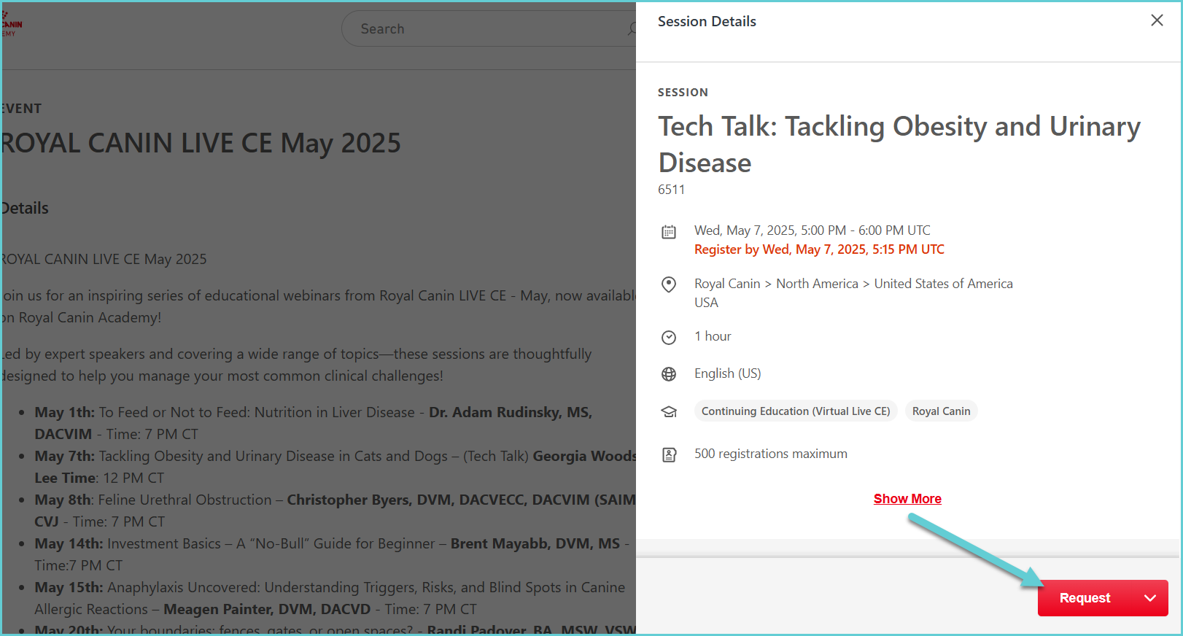Click the session date 'Wed, May 7, 2025' text
The width and height of the screenshot is (1183, 636).
tap(812, 230)
